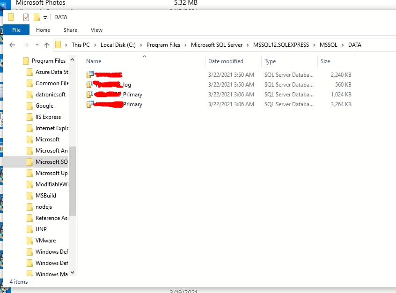The image size is (396, 293).
Task: Click Microsoft Up folder icon in tree
Action: click(29, 173)
